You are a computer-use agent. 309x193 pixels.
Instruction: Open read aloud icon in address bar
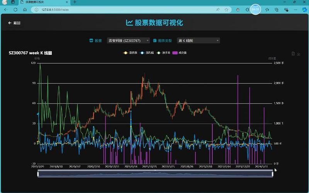[x=218, y=10]
